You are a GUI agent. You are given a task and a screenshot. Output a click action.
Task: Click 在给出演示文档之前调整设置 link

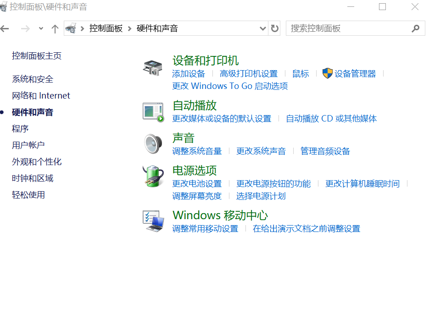coord(306,229)
